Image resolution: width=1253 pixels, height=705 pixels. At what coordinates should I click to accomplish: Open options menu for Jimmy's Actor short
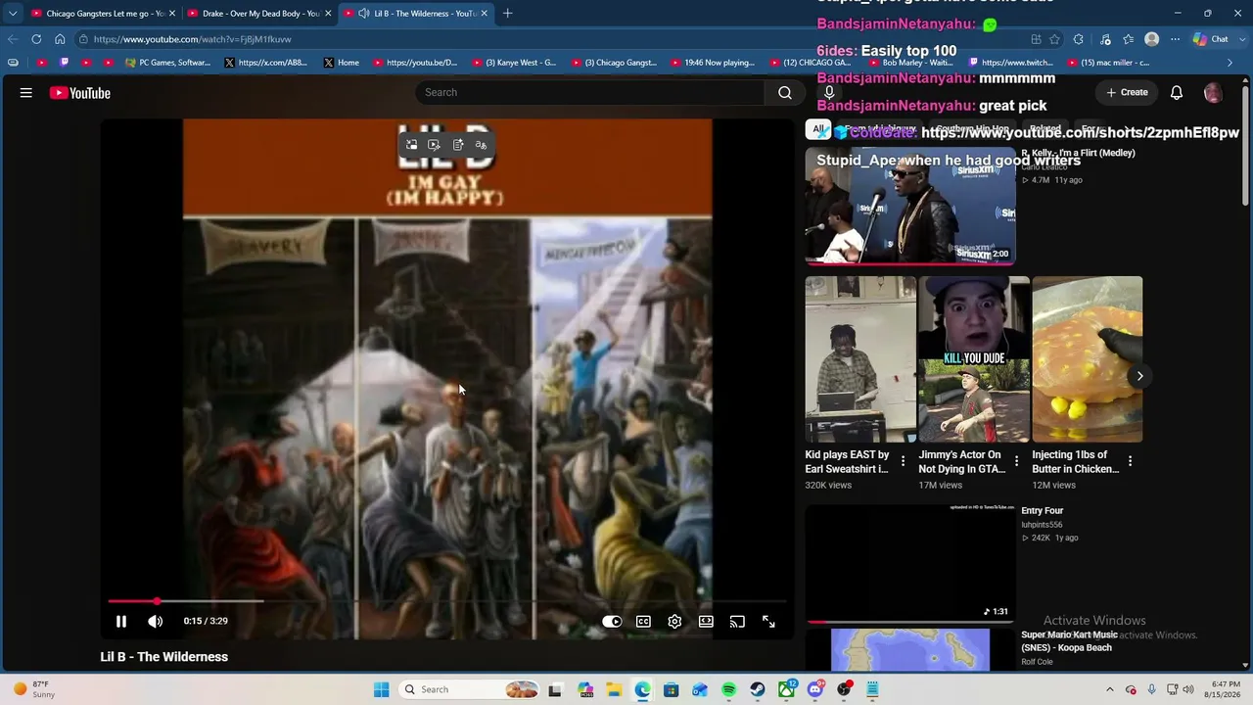tap(1017, 461)
